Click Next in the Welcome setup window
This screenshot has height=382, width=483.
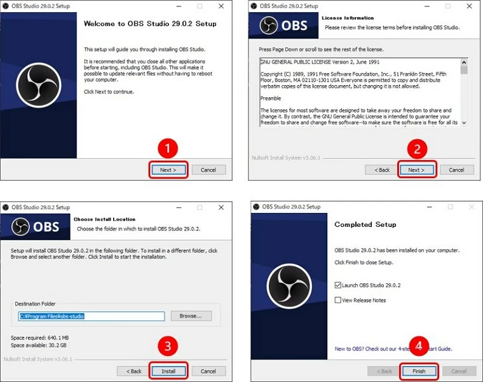168,170
